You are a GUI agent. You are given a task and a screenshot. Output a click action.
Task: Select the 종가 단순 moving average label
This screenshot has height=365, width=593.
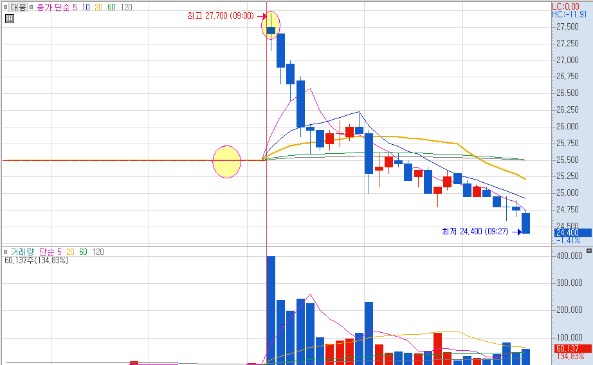(53, 7)
